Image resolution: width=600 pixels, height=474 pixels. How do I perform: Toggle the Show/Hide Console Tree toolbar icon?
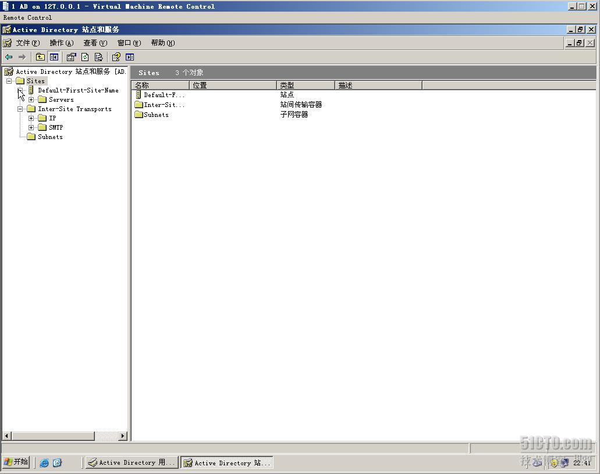(54, 57)
